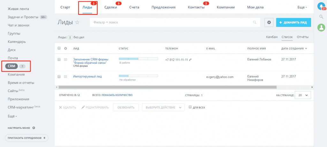Screen dimensions: 327x147
Task: Select all leads with header checkbox
Action: [x=59, y=49]
